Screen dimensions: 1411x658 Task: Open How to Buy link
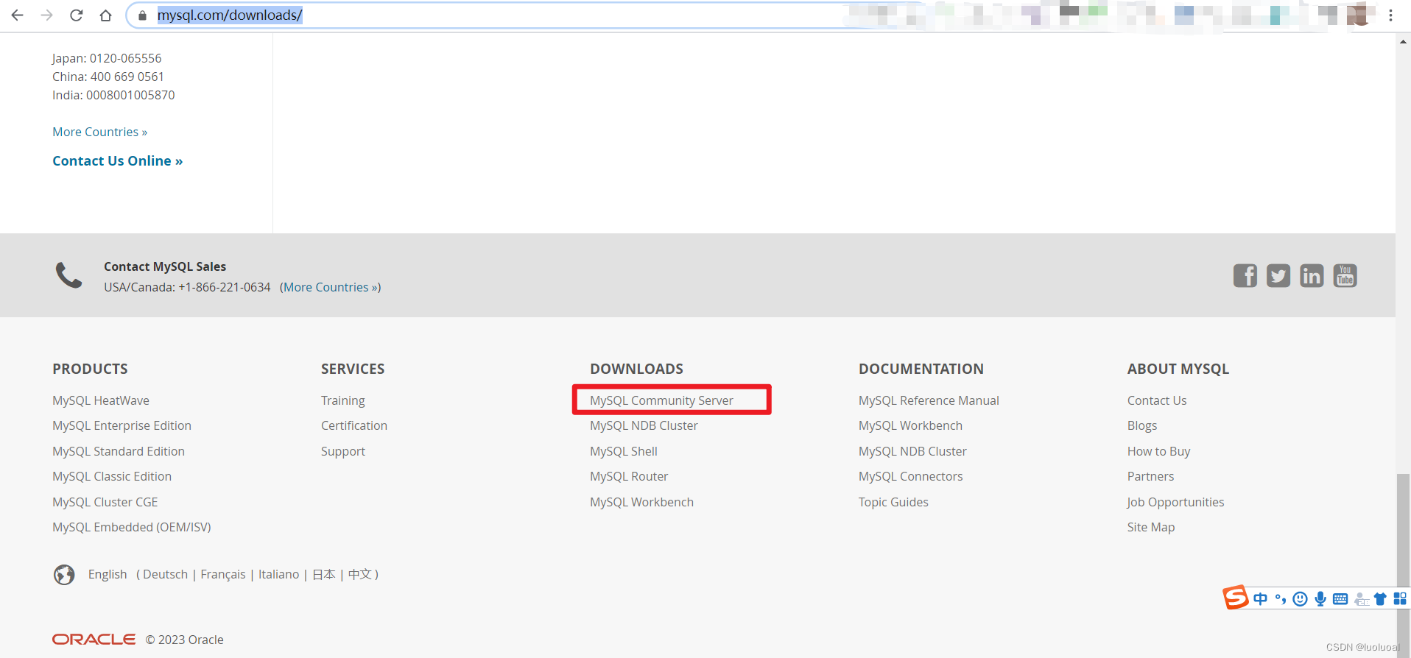(x=1158, y=451)
